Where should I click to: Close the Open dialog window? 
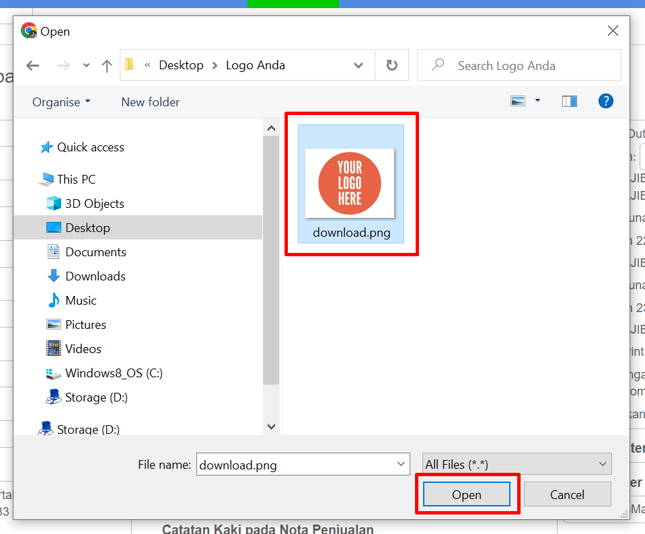(613, 31)
